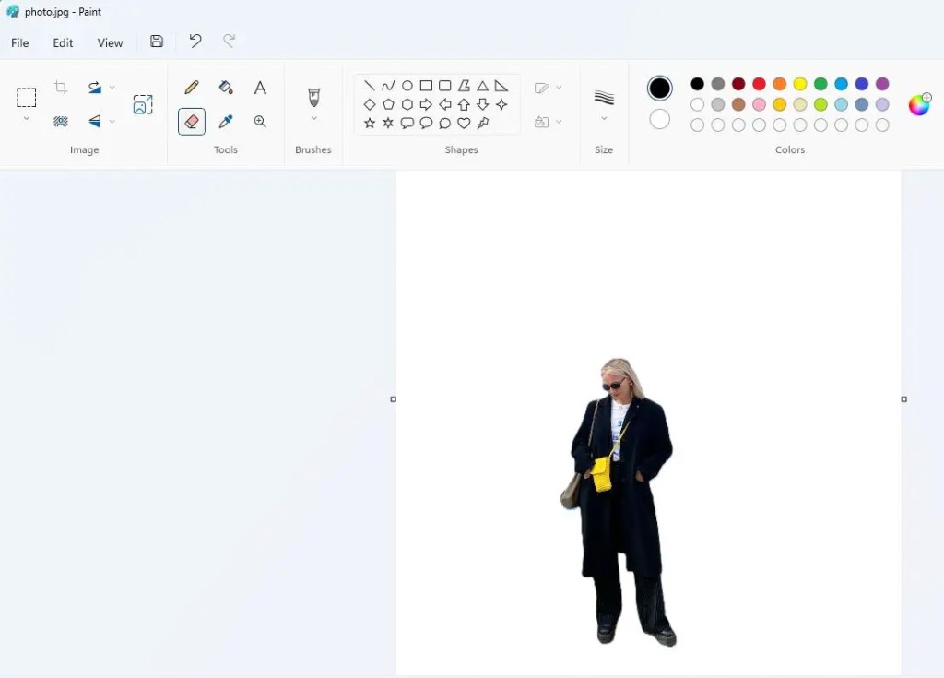Open the Crop tool
The image size is (944, 678).
tap(60, 87)
